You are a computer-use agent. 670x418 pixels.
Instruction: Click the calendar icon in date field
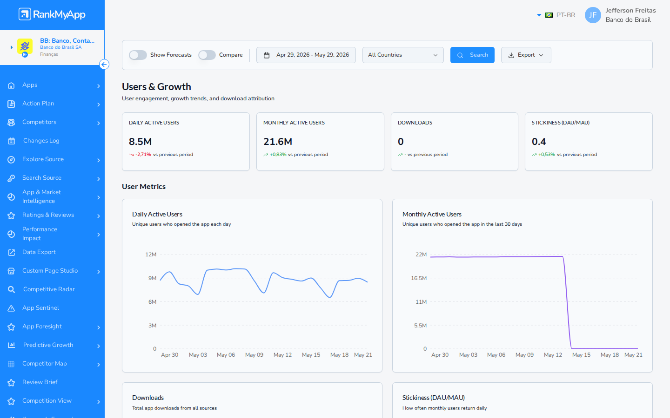point(267,55)
